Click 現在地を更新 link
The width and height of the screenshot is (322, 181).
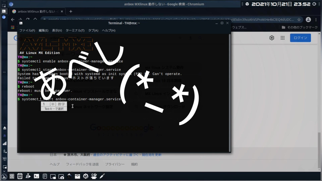[152, 155]
